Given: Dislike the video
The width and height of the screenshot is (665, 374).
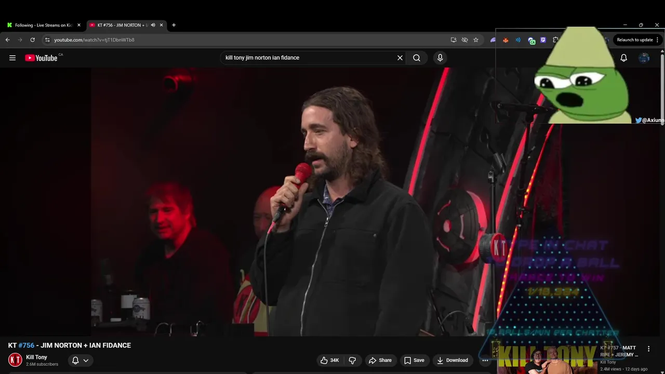Looking at the screenshot, I should (x=352, y=360).
